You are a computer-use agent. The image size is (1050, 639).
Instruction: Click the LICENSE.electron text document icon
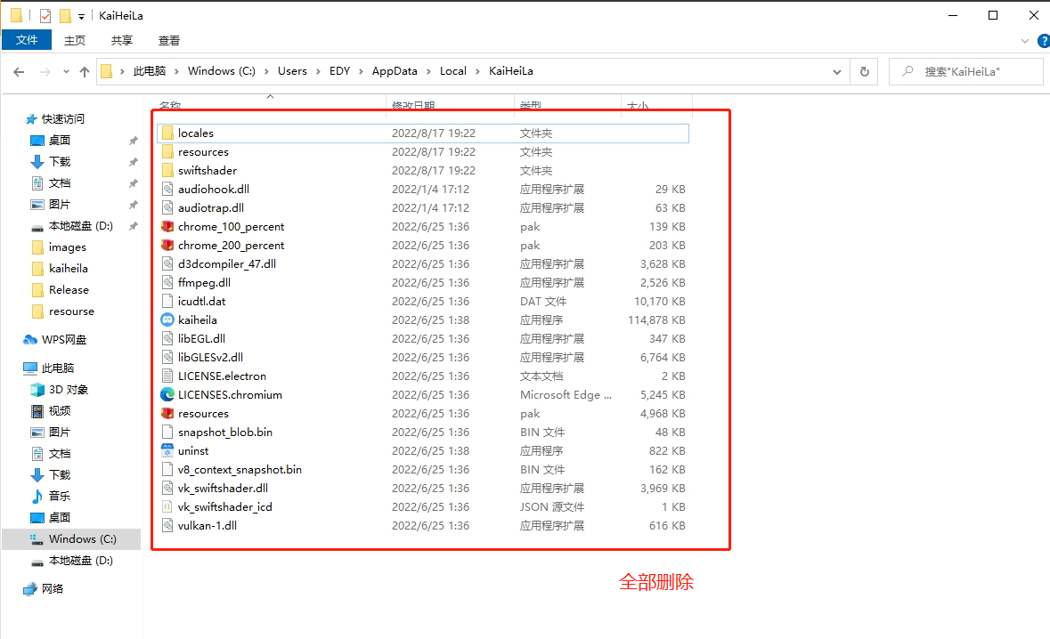(167, 376)
